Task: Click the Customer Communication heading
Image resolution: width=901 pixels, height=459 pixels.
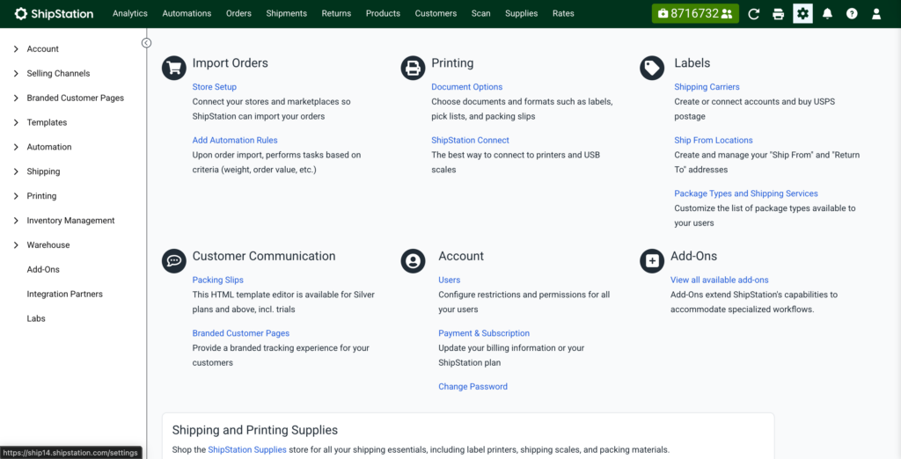Action: tap(264, 256)
